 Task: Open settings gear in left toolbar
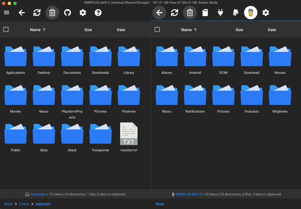tap(83, 13)
